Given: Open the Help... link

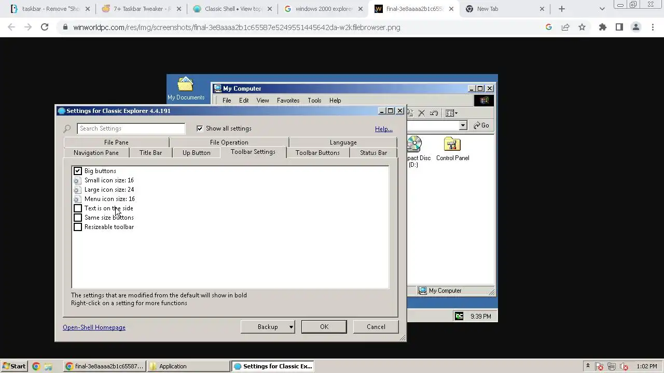Looking at the screenshot, I should pos(384,129).
